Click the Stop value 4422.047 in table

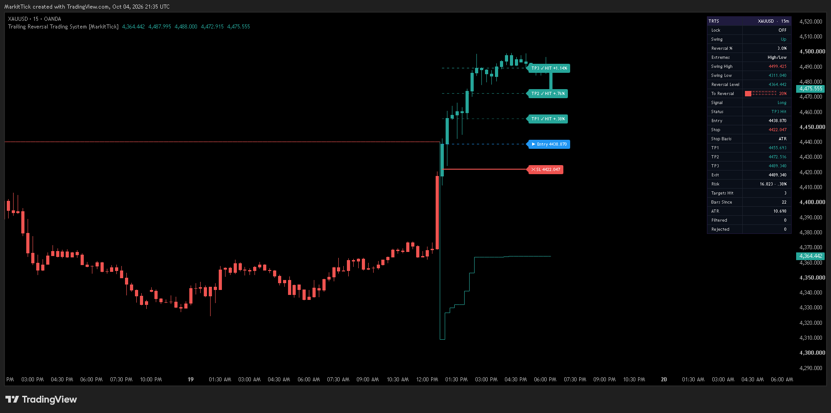(778, 130)
